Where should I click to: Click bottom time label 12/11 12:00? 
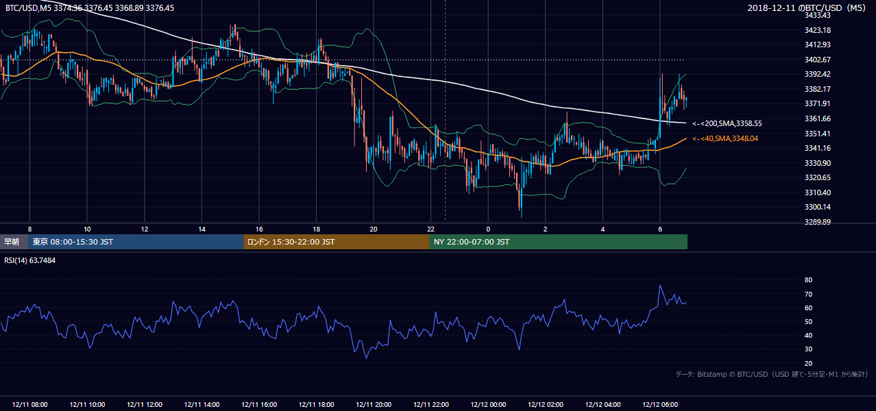pos(145,405)
